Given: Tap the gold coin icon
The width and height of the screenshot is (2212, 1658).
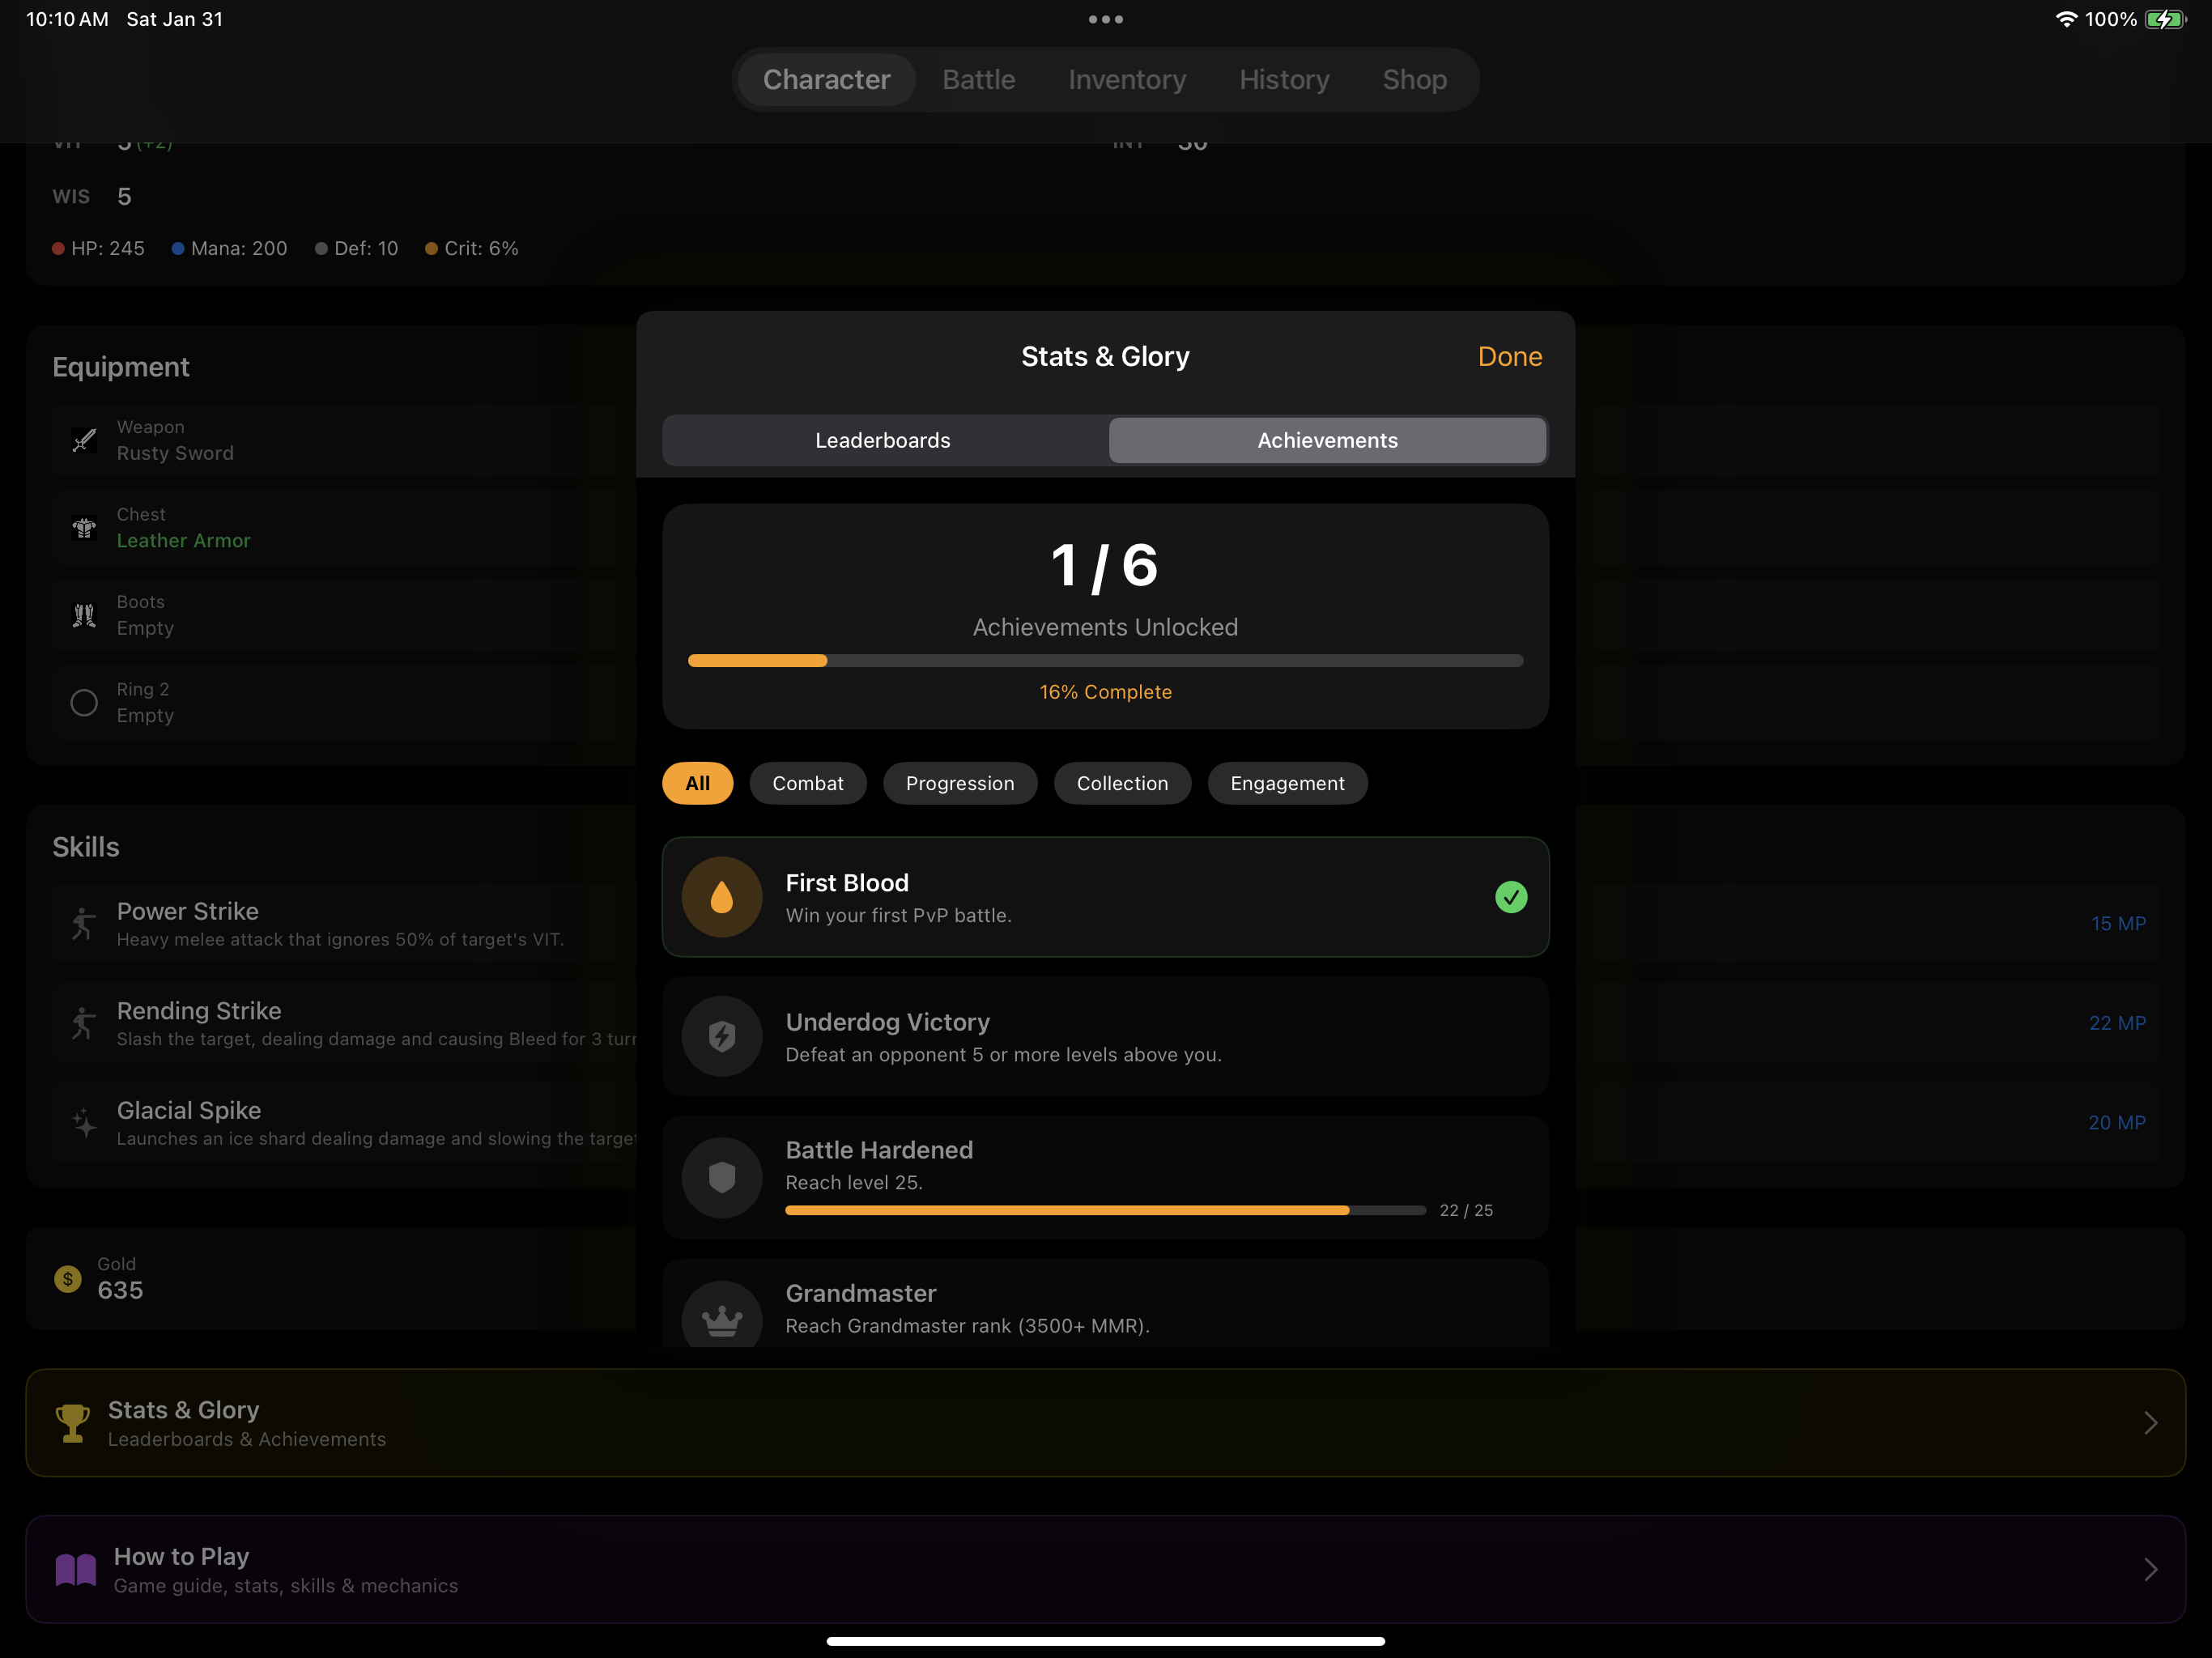Looking at the screenshot, I should click(x=68, y=1278).
